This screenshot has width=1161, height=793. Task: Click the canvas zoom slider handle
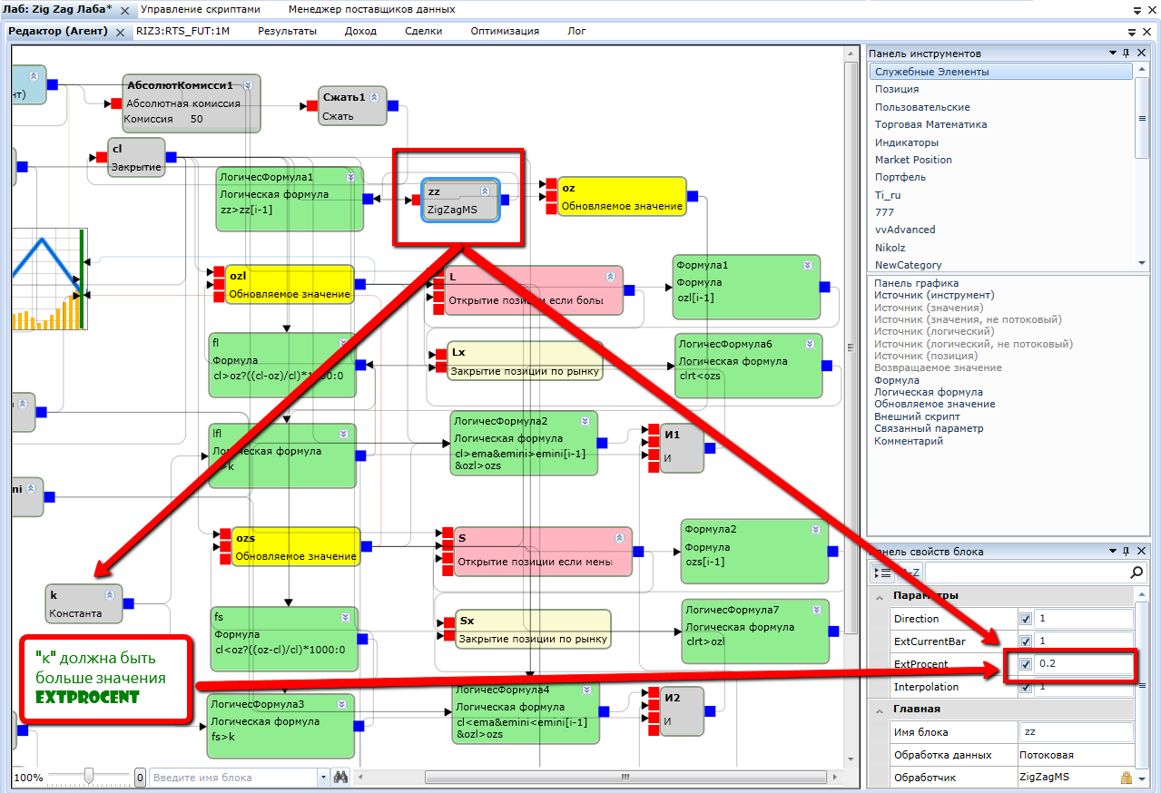[x=88, y=775]
